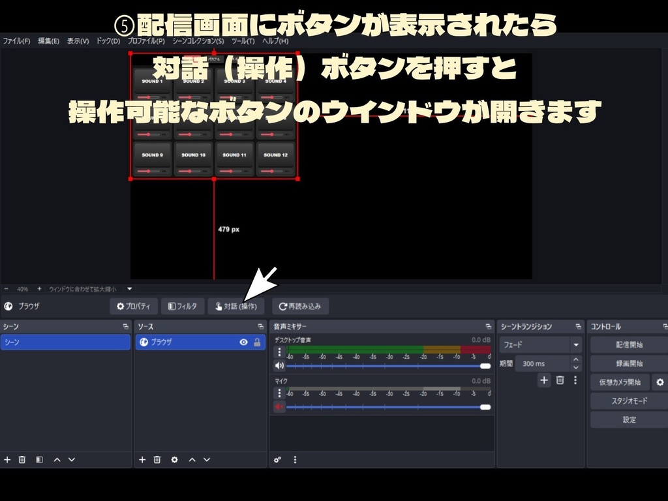Increase 期間 using the stepper up arrow
Image resolution: width=668 pixels, height=501 pixels.
point(575,360)
